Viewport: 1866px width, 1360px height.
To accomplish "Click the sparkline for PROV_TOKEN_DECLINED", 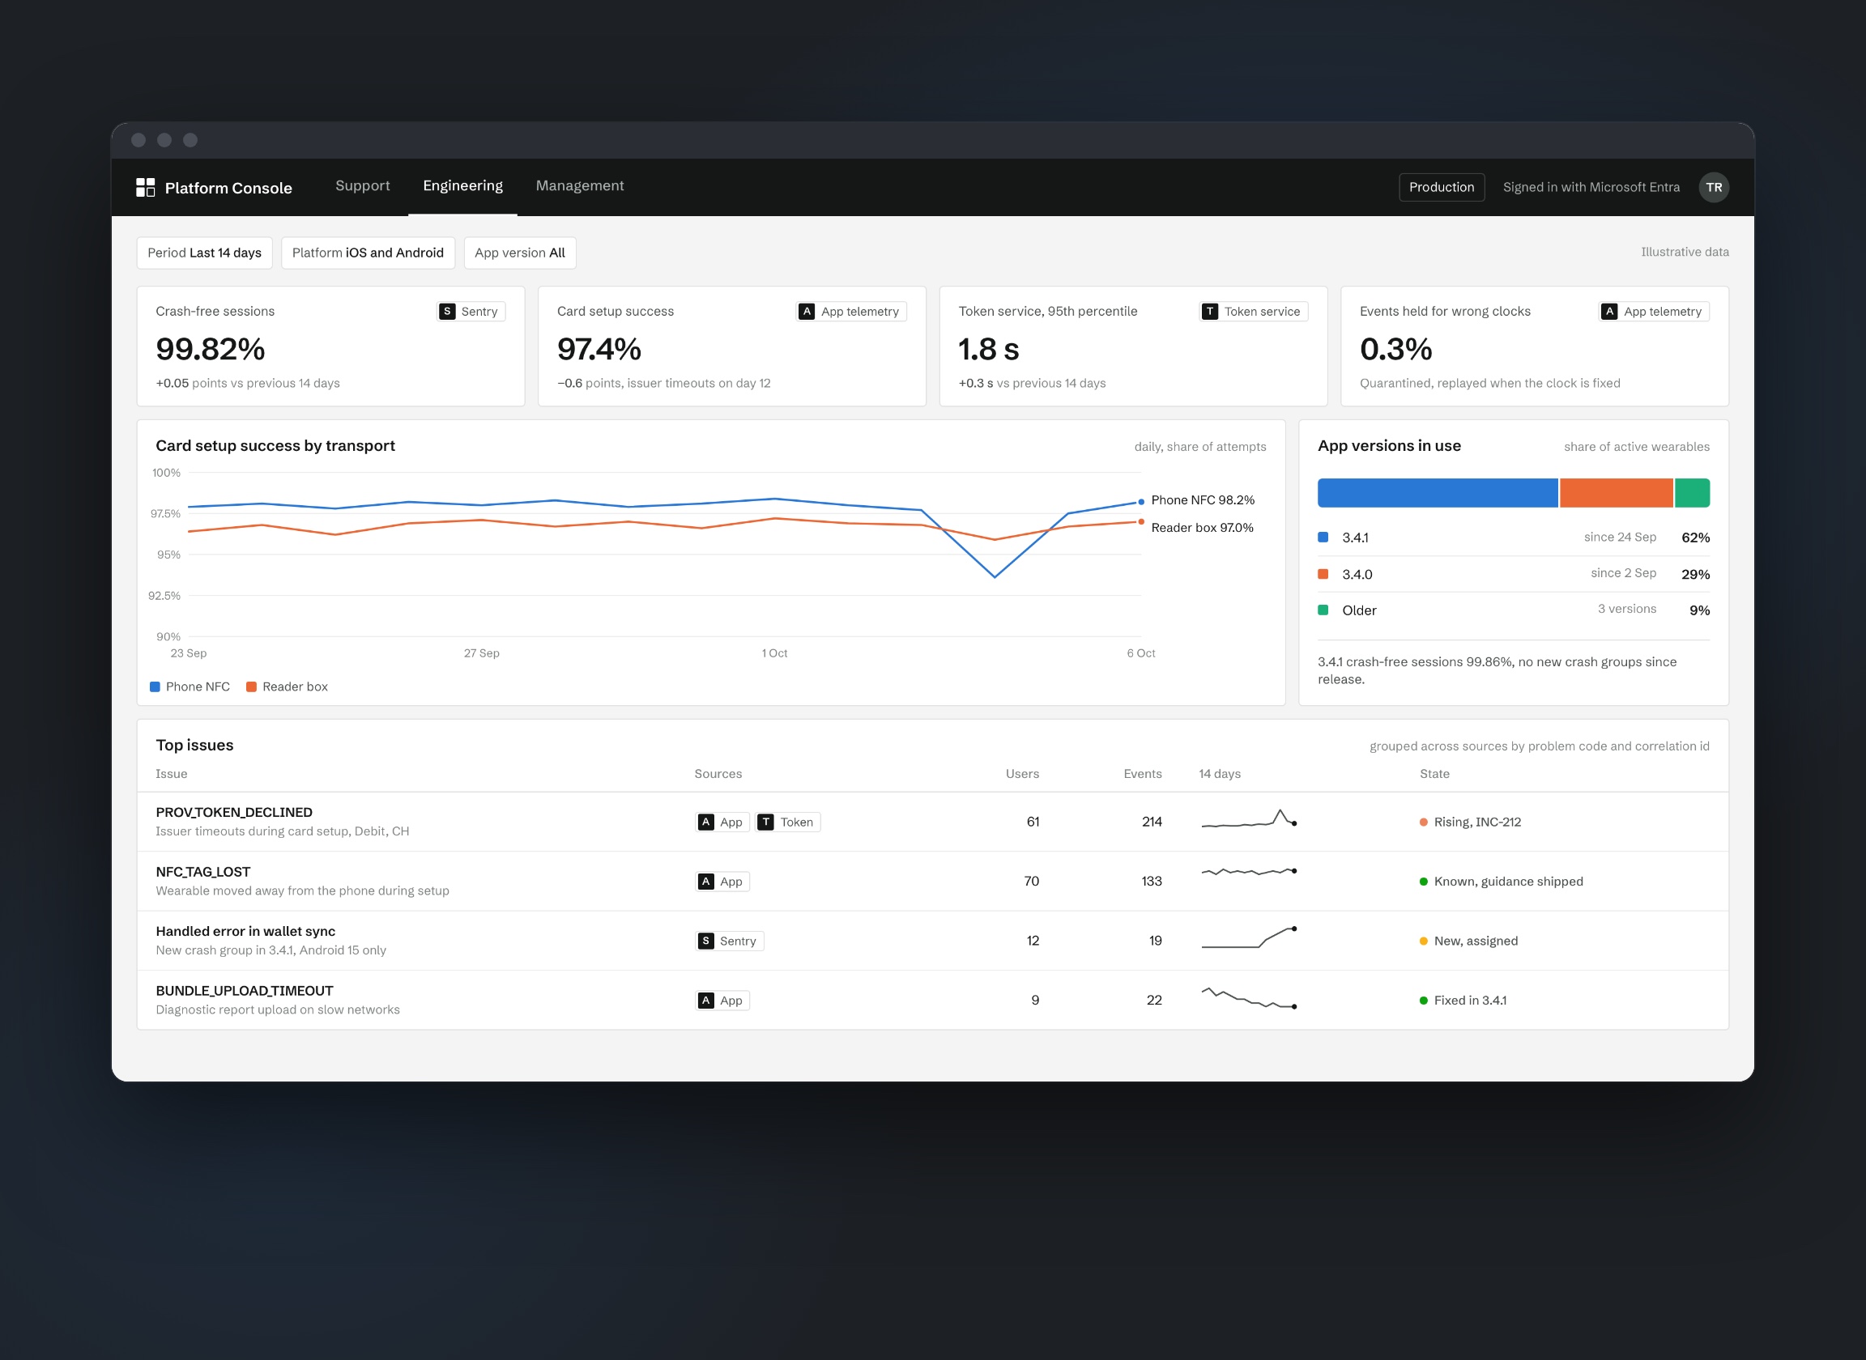I will coord(1248,819).
